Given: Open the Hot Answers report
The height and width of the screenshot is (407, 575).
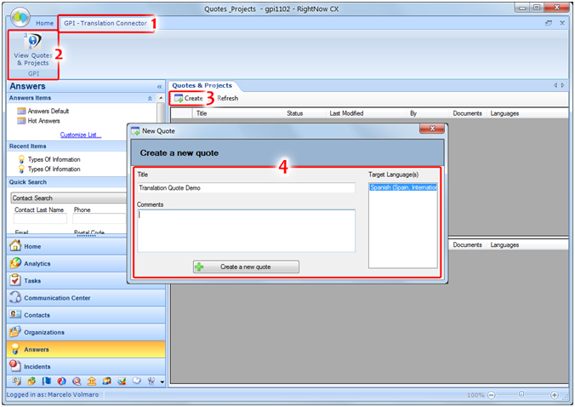Looking at the screenshot, I should click(43, 121).
